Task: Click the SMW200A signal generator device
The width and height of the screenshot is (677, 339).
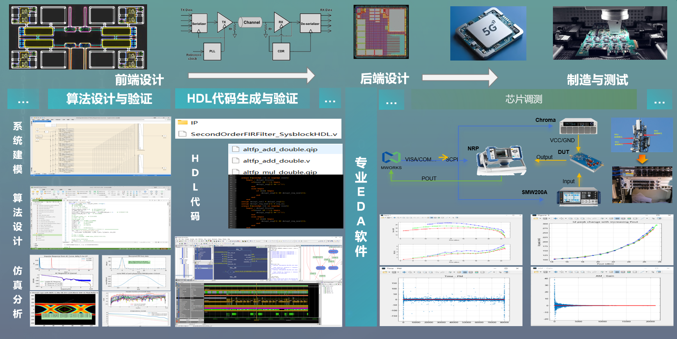Action: click(x=578, y=196)
